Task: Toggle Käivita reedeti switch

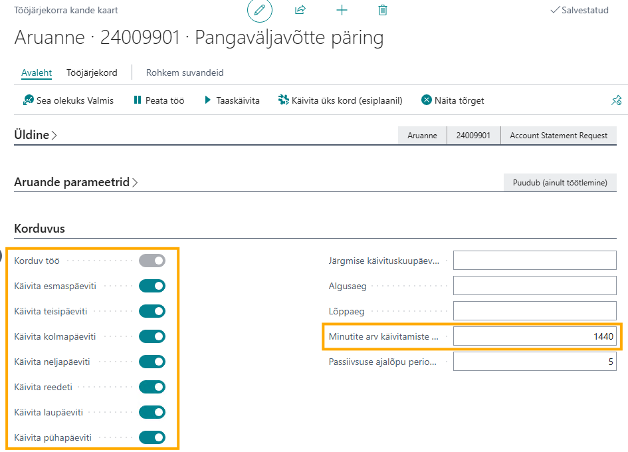Action: click(x=152, y=387)
